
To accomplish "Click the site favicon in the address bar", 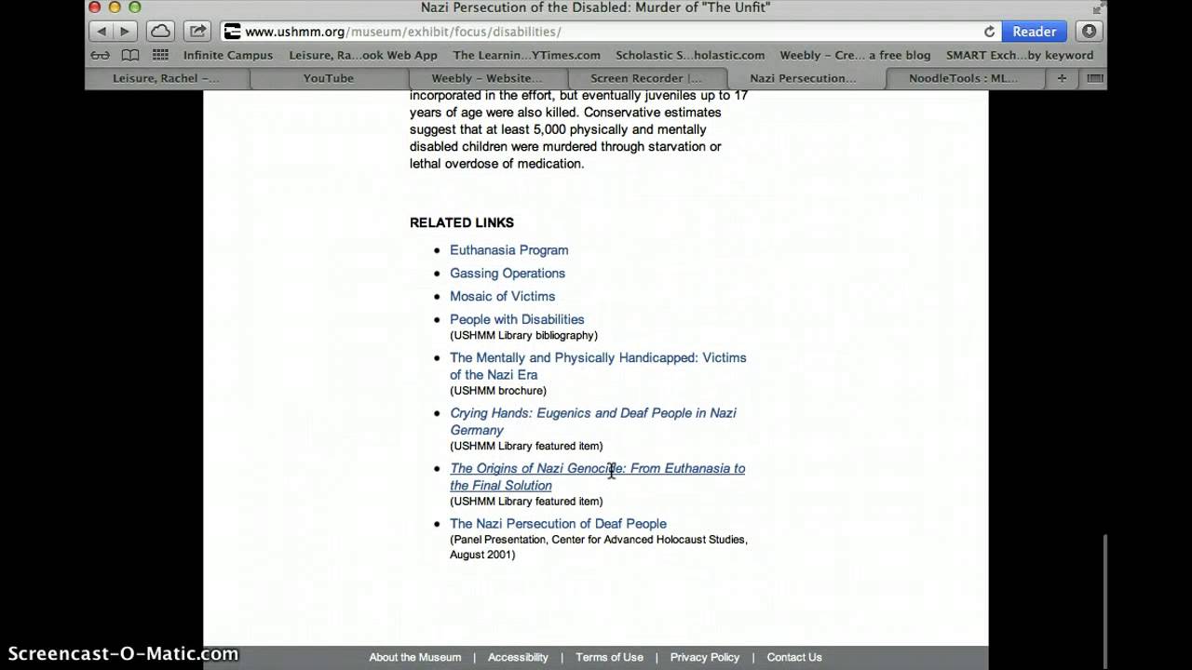I will [x=233, y=31].
